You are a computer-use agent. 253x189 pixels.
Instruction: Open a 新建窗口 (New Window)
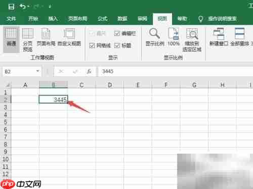219,37
